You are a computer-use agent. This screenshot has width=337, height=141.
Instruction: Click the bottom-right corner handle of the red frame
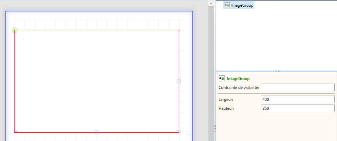click(179, 132)
